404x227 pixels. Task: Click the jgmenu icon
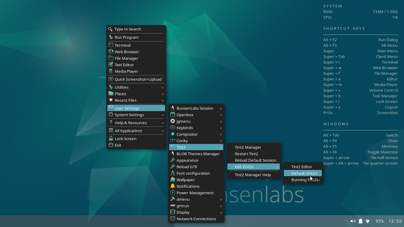(x=173, y=121)
